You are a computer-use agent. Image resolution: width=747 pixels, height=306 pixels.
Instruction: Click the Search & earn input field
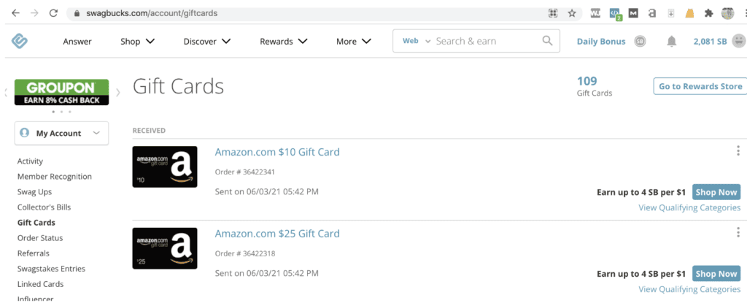(x=485, y=41)
